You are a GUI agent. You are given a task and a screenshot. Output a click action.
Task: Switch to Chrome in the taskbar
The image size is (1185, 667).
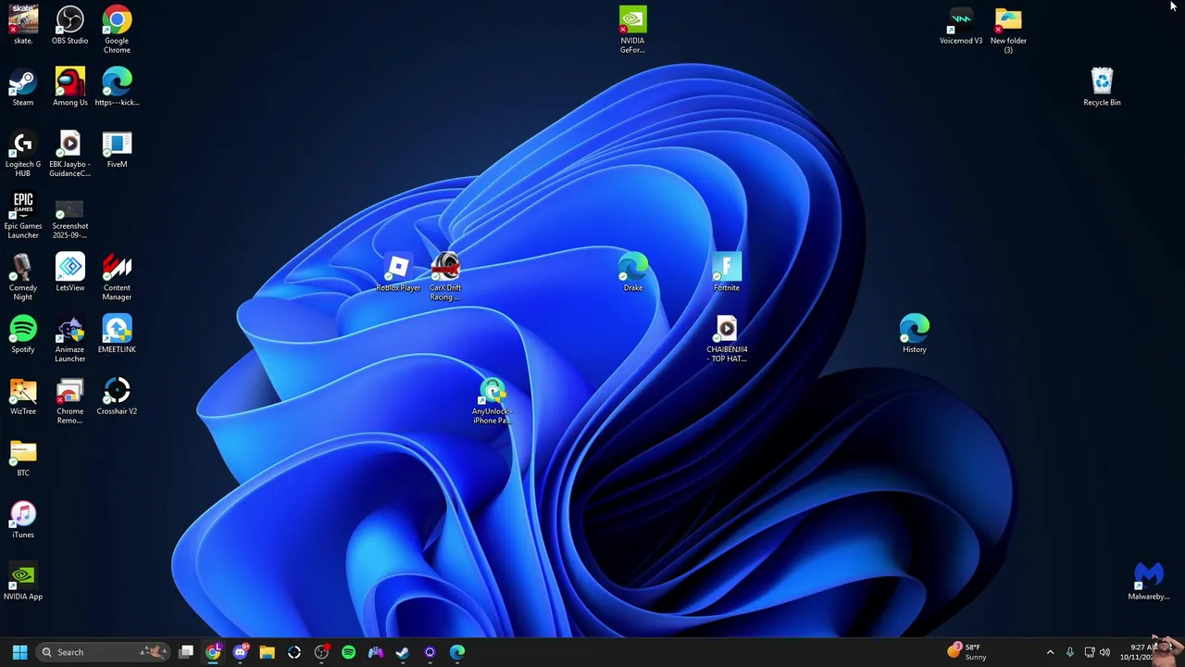click(x=213, y=652)
